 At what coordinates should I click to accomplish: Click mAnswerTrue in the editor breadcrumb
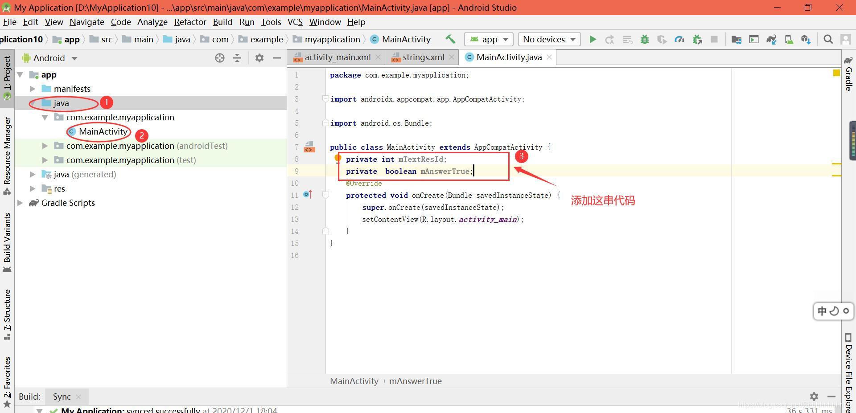[x=416, y=381]
